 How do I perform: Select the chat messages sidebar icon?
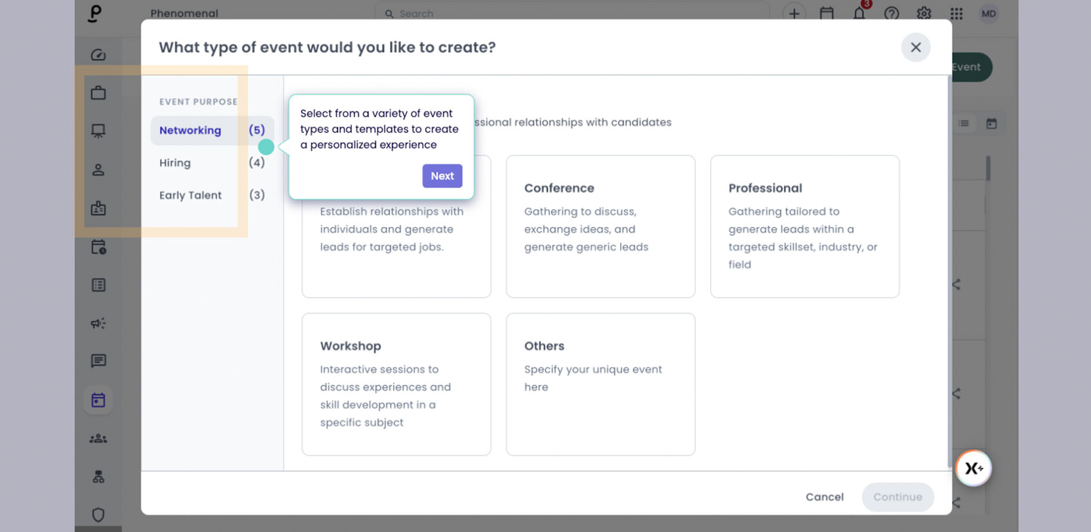[98, 361]
